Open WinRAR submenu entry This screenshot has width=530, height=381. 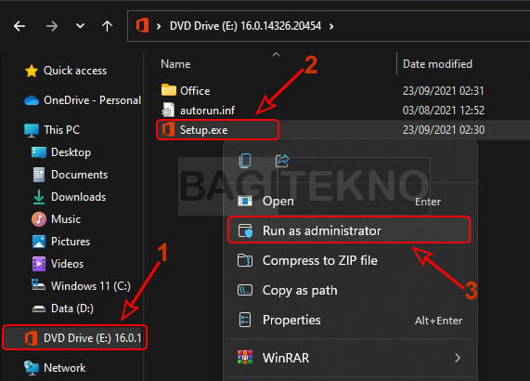[350, 358]
